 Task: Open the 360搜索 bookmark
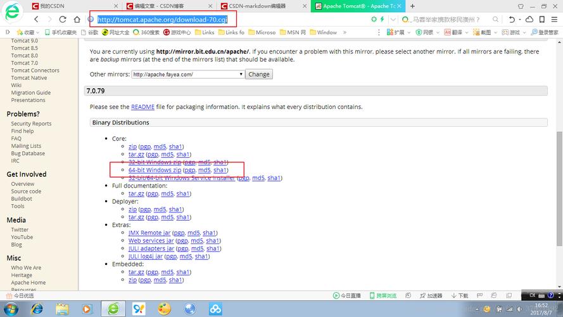(146, 32)
